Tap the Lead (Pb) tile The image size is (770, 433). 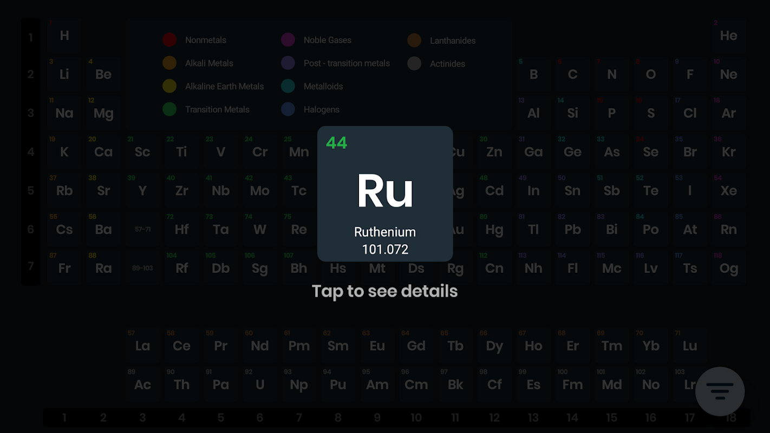click(x=573, y=229)
